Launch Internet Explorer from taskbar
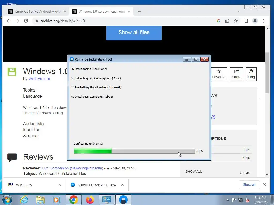 pyautogui.click(x=24, y=200)
